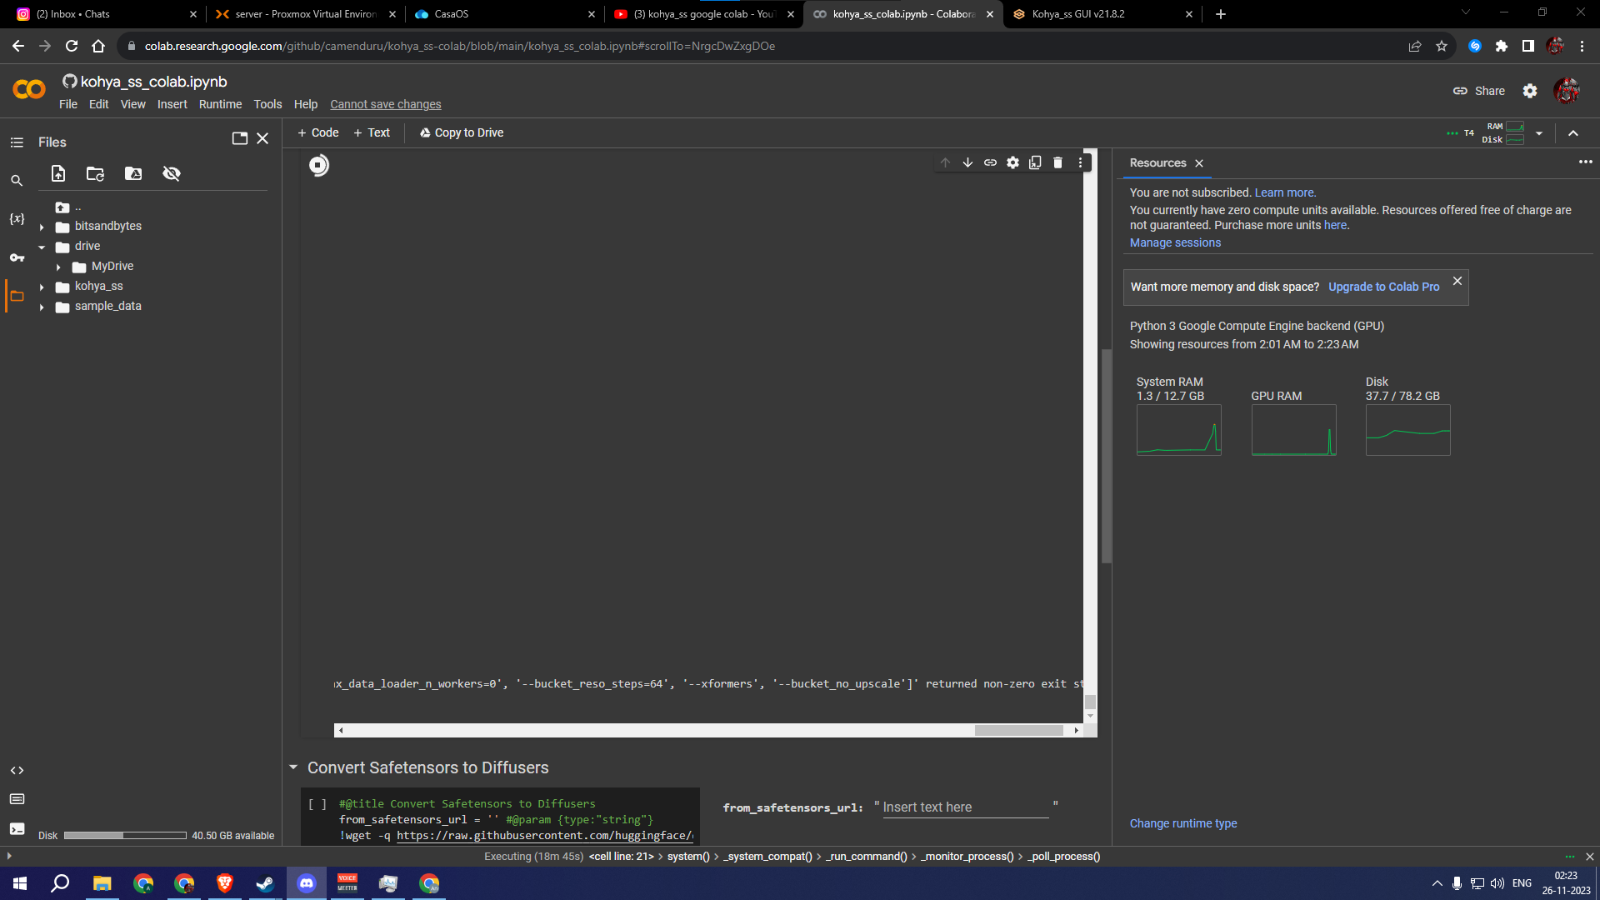Click the Mount Drive icon

coord(133,173)
